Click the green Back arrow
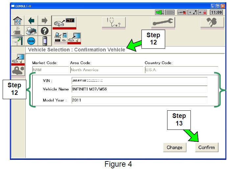The image size is (228, 170). point(31,21)
